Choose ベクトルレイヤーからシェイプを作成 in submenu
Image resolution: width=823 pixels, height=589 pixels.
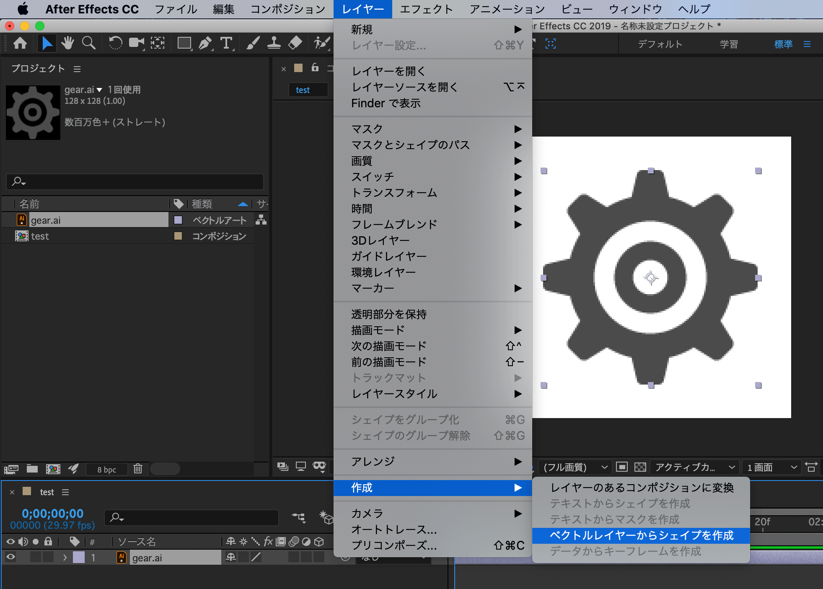pyautogui.click(x=641, y=535)
